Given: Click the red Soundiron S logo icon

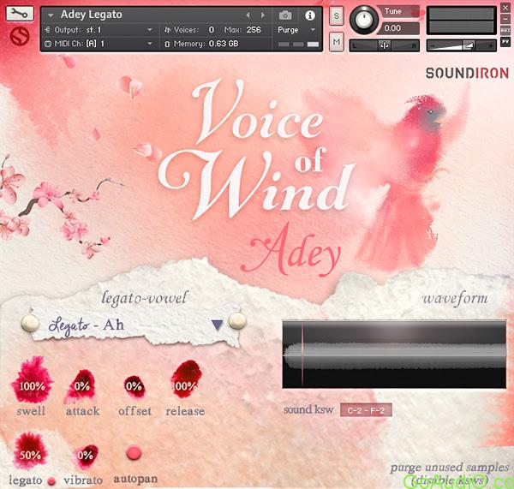Looking at the screenshot, I should point(20,36).
